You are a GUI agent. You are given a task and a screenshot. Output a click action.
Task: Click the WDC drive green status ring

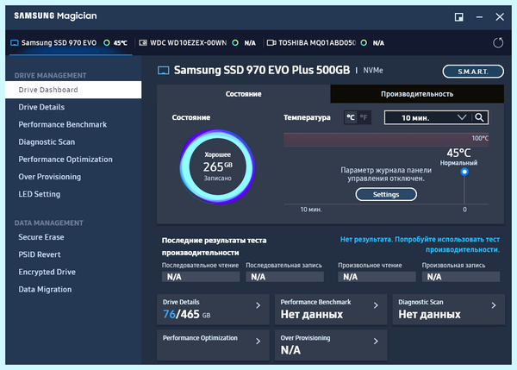(235, 43)
